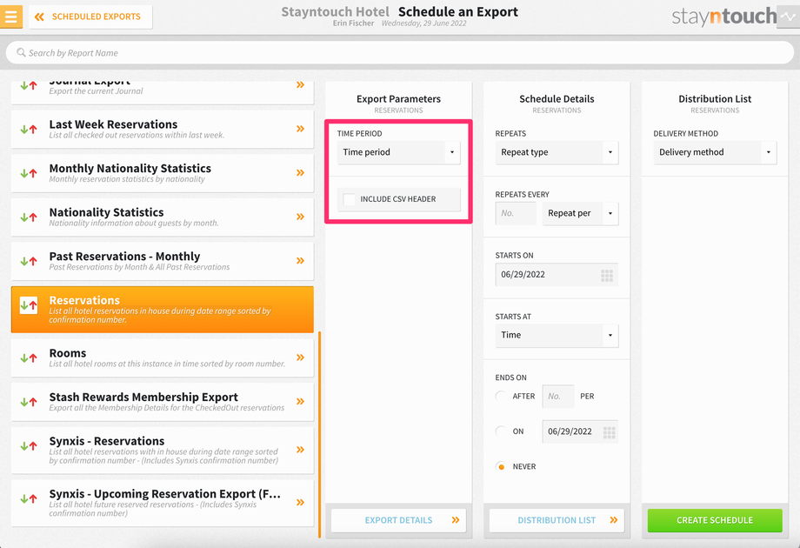Screen dimensions: 800x548
Task: Click the Create Schedule button
Action: click(x=715, y=520)
